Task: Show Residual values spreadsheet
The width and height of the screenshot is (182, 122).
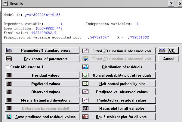Action: pyautogui.click(x=42, y=75)
